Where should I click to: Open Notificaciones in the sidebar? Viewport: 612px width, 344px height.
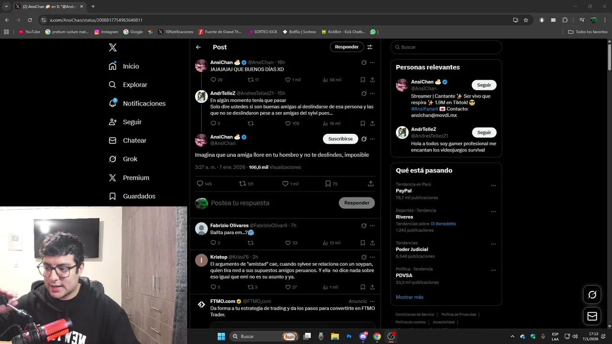137,103
